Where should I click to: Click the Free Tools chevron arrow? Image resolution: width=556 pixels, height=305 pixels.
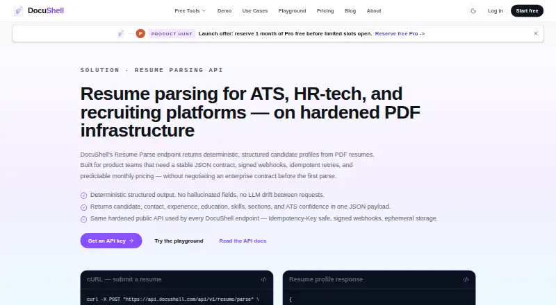click(x=204, y=11)
